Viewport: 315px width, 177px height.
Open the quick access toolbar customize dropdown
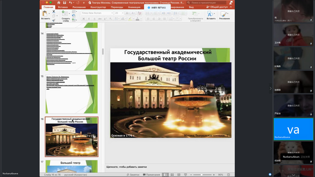click(x=84, y=3)
